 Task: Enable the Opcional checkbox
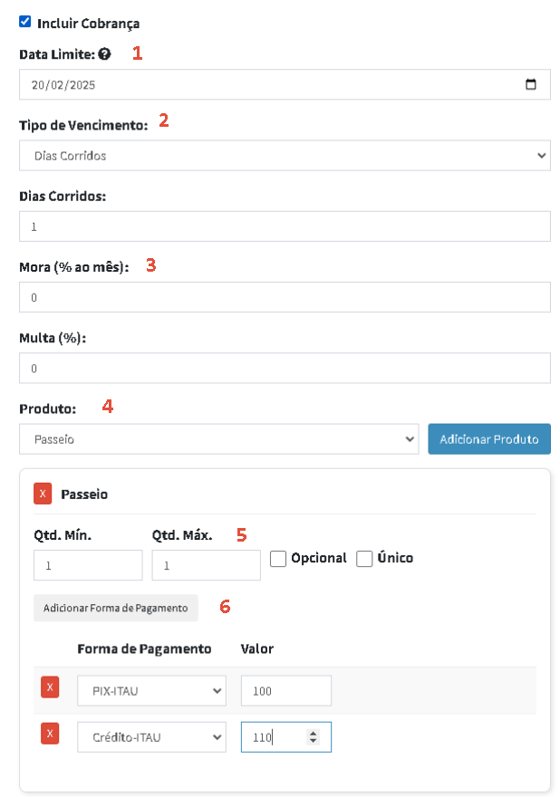coord(277,559)
